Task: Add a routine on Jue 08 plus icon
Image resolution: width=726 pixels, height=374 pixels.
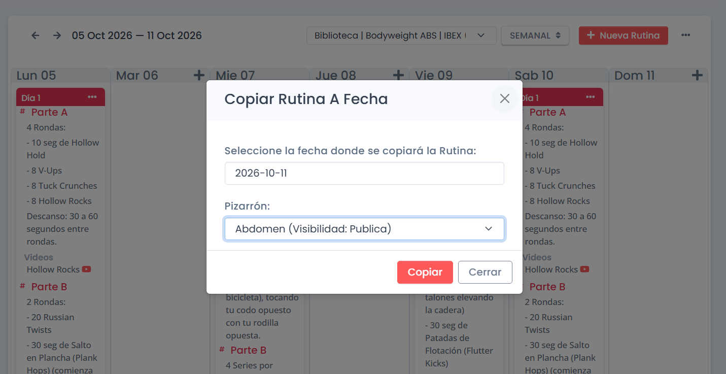Action: 399,76
